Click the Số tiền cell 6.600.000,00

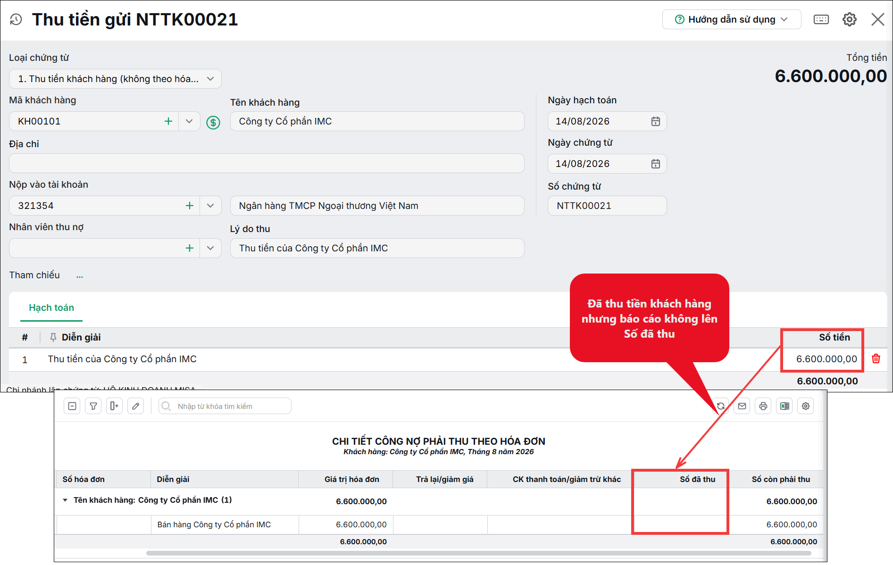[826, 359]
